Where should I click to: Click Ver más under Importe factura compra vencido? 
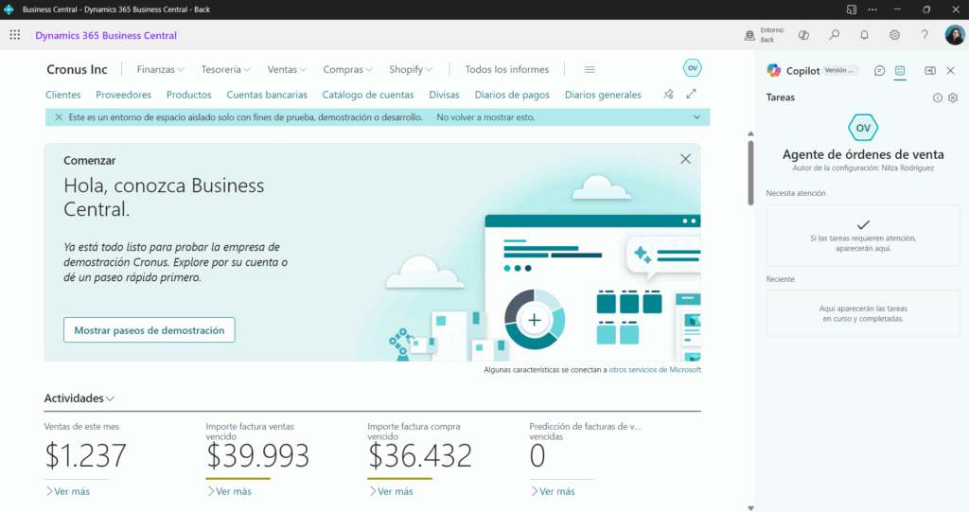pos(391,491)
